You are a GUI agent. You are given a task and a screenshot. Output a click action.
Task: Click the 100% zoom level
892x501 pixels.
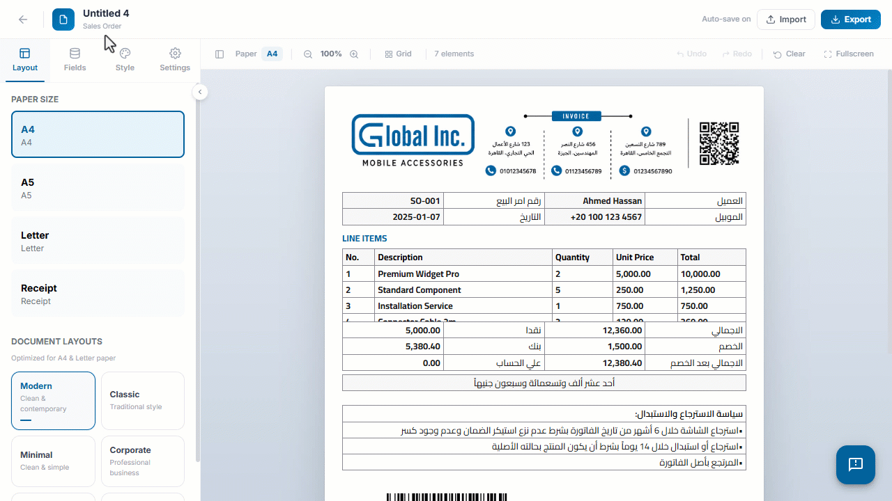[x=331, y=54]
